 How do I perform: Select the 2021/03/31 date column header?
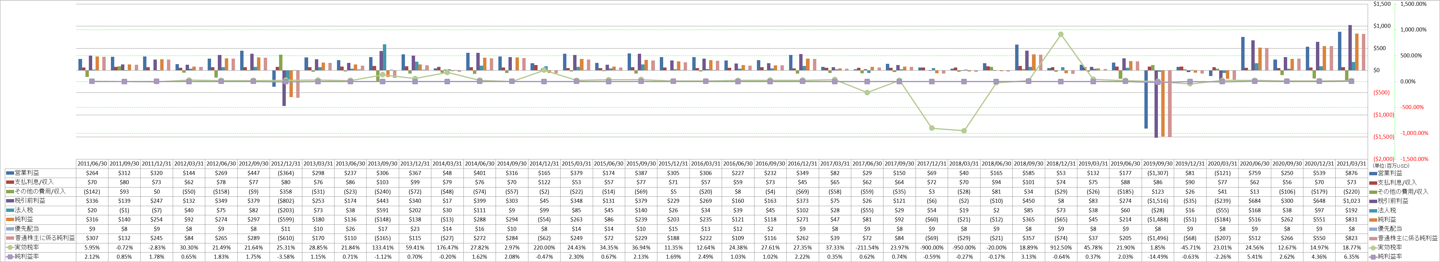pyautogui.click(x=1351, y=164)
